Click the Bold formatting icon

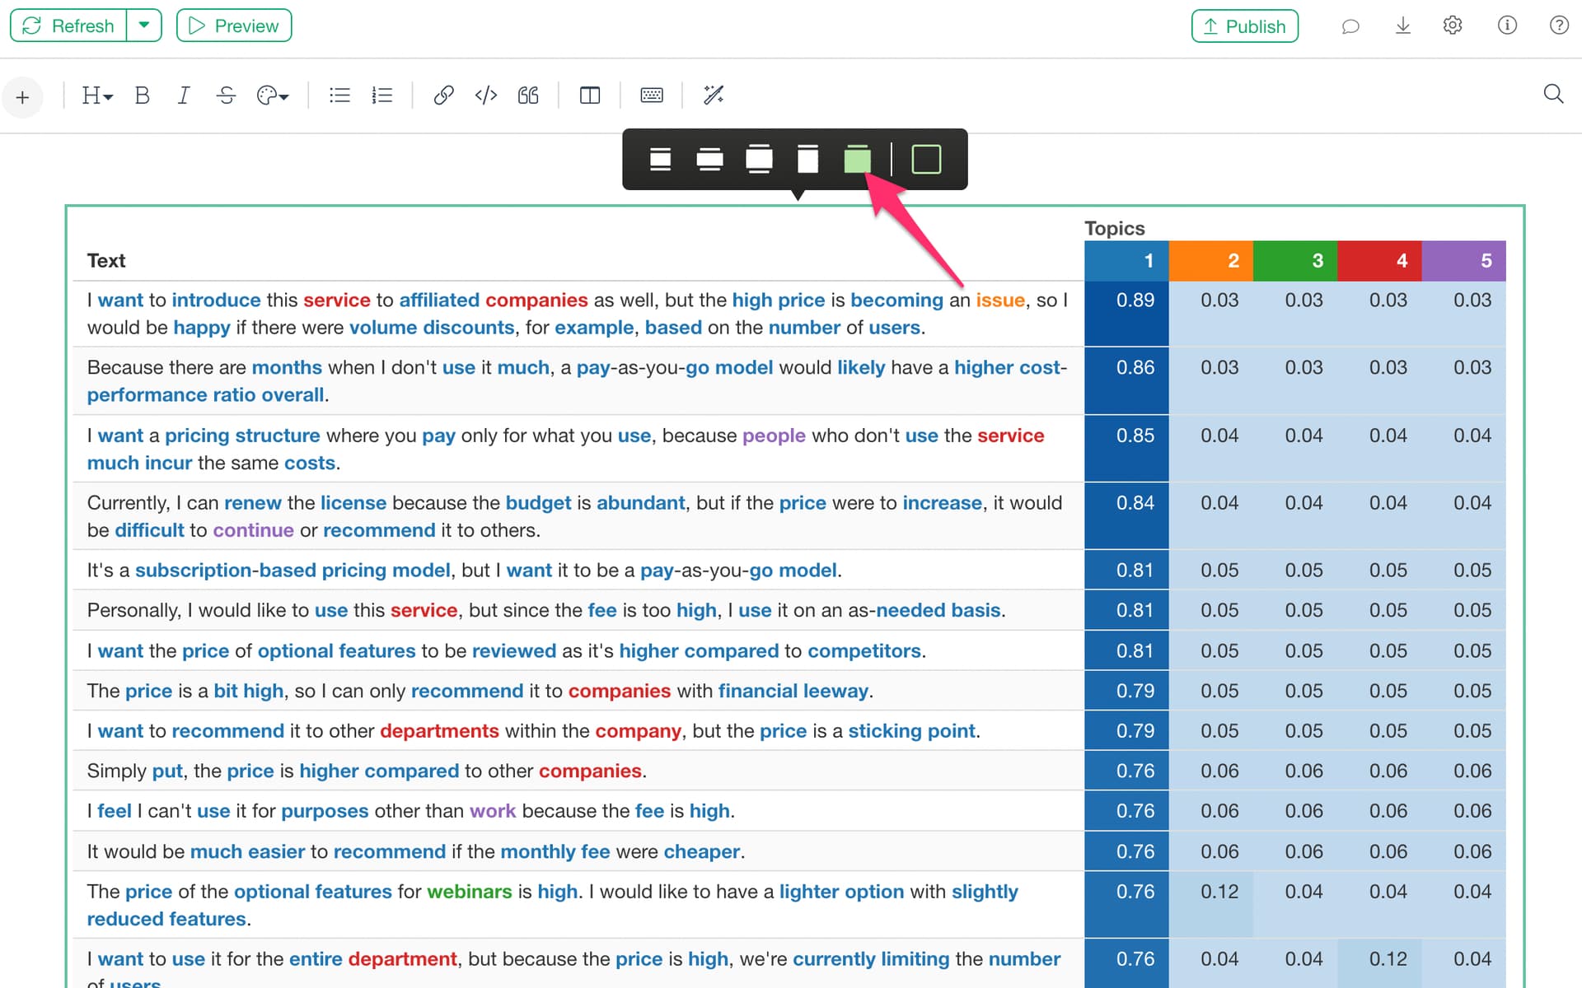point(142,96)
